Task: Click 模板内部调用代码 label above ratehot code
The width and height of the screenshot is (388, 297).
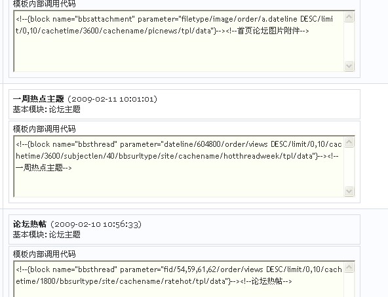Action: (x=44, y=254)
